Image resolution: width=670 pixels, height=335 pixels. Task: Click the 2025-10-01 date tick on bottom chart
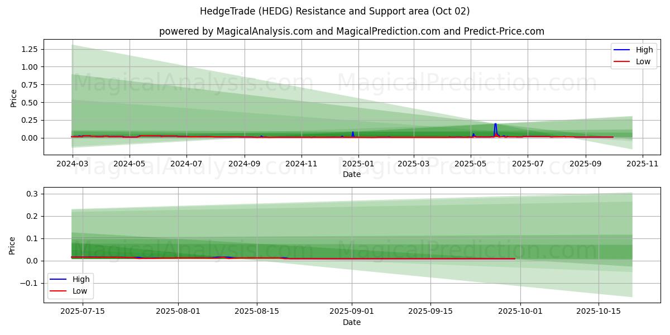(520, 312)
